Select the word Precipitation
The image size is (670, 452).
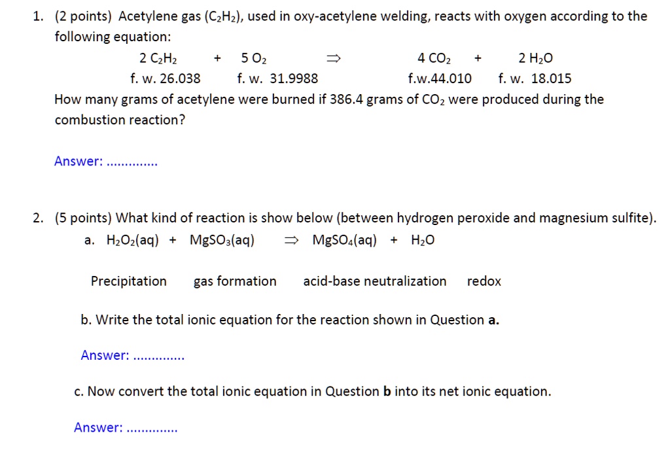[128, 281]
